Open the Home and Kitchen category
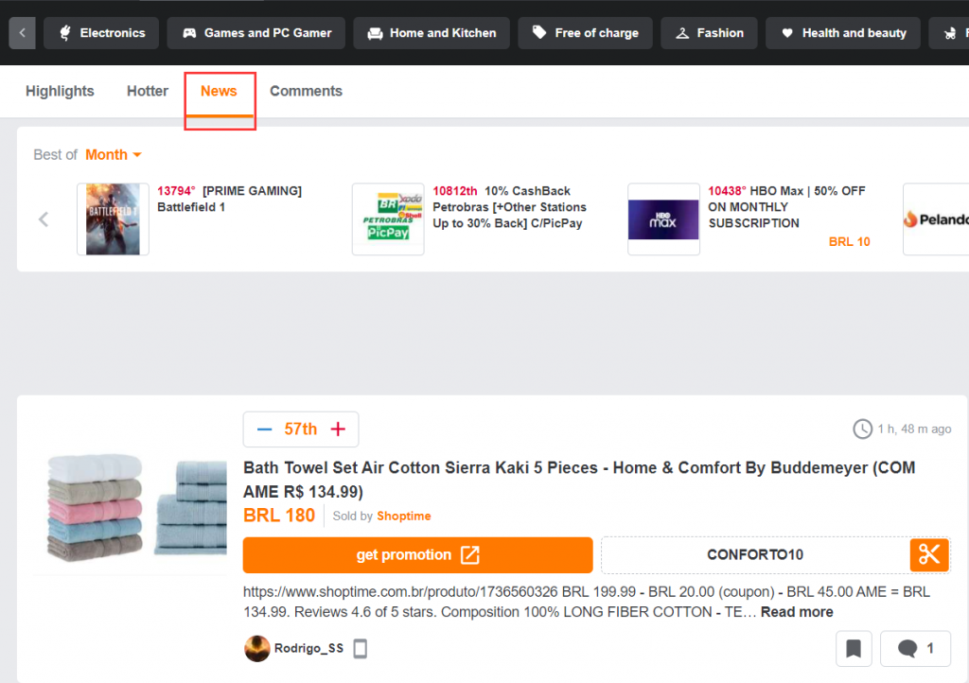969x683 pixels. 432,33
